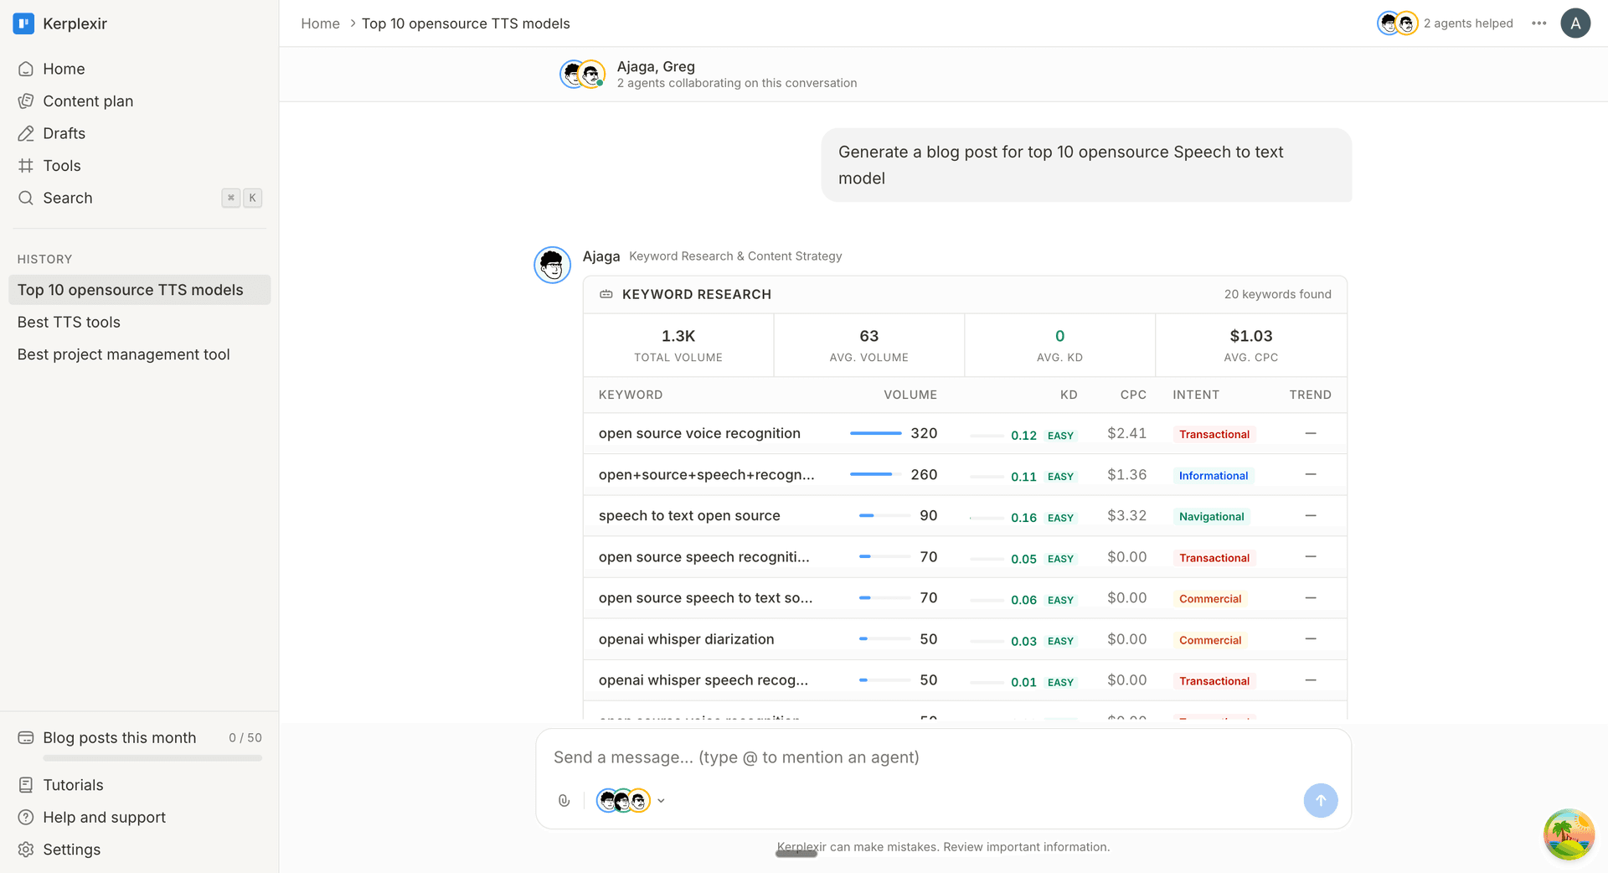Image resolution: width=1608 pixels, height=873 pixels.
Task: Select the Drafts pencil icon
Action: click(x=26, y=132)
